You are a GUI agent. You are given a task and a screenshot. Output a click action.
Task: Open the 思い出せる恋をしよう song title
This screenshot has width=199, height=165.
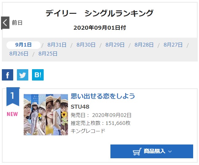(103, 96)
